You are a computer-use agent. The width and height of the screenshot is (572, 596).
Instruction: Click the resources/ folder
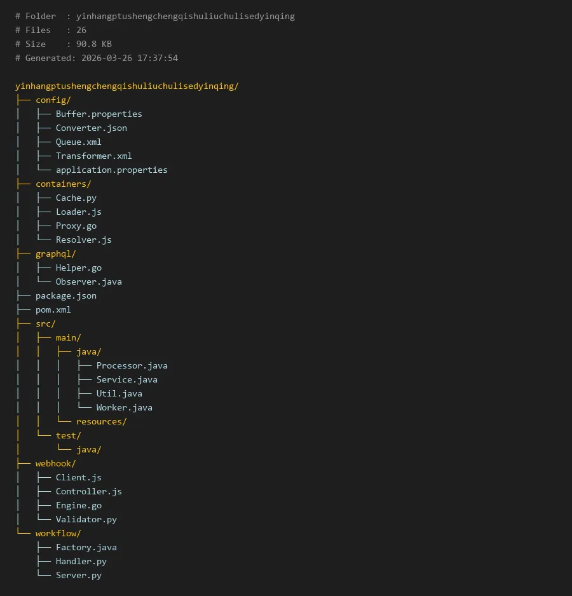click(x=101, y=421)
